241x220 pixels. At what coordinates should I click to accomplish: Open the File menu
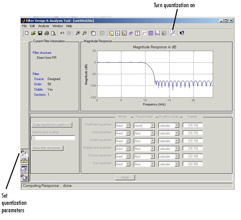tap(24, 26)
